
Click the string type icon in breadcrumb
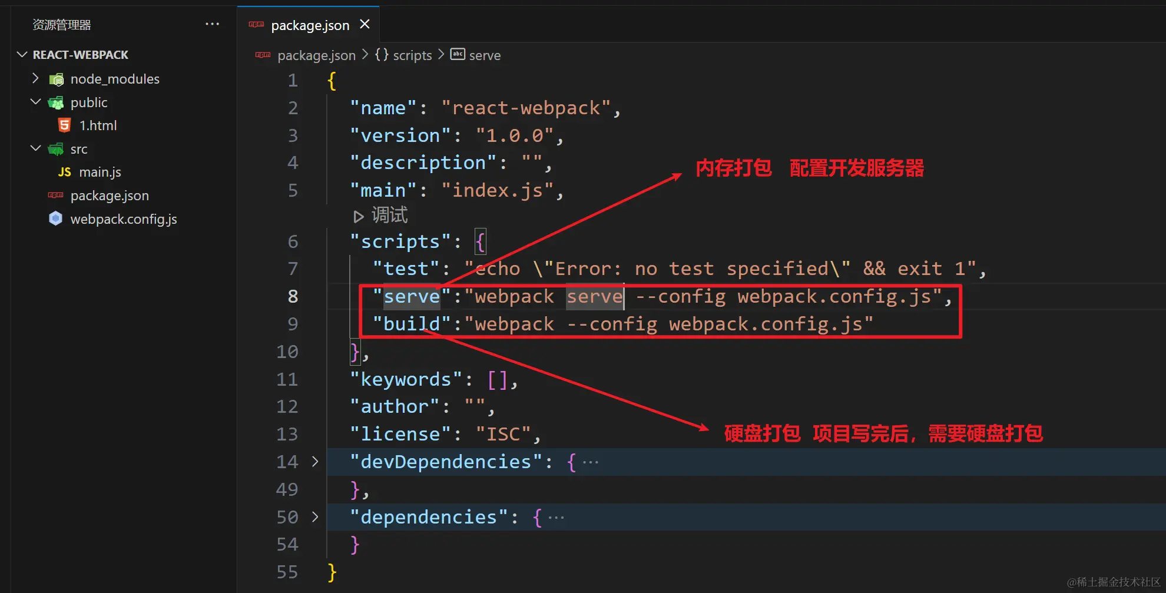[458, 54]
